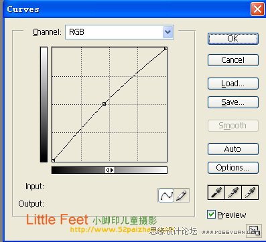Select the gray point eyedropper

tap(233, 193)
